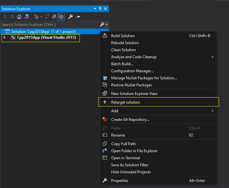The image size is (229, 188).
Task: Click the Sync/Refresh icon in toolbar
Action: (x=47, y=17)
